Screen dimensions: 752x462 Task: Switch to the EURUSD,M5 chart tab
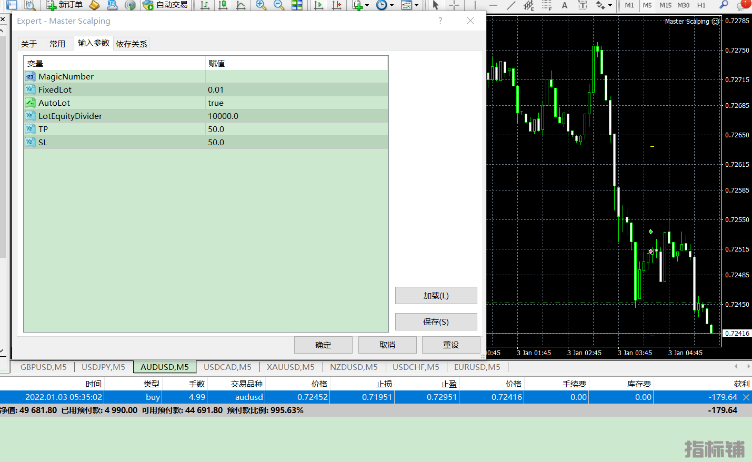pos(477,367)
